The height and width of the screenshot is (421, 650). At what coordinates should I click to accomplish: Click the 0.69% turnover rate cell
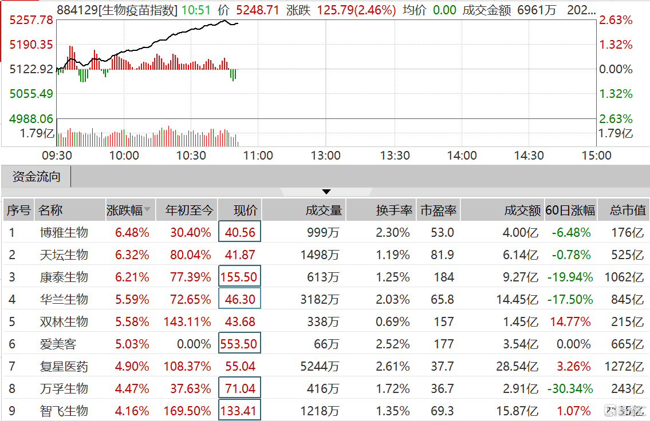392,322
